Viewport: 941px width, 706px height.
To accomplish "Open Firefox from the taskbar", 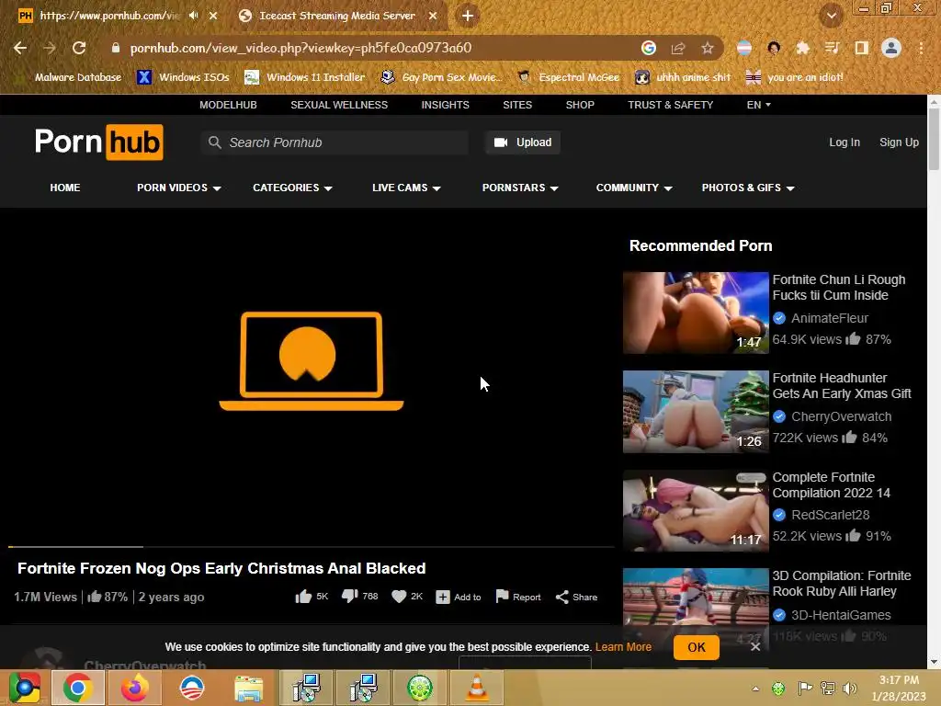I will click(x=134, y=688).
